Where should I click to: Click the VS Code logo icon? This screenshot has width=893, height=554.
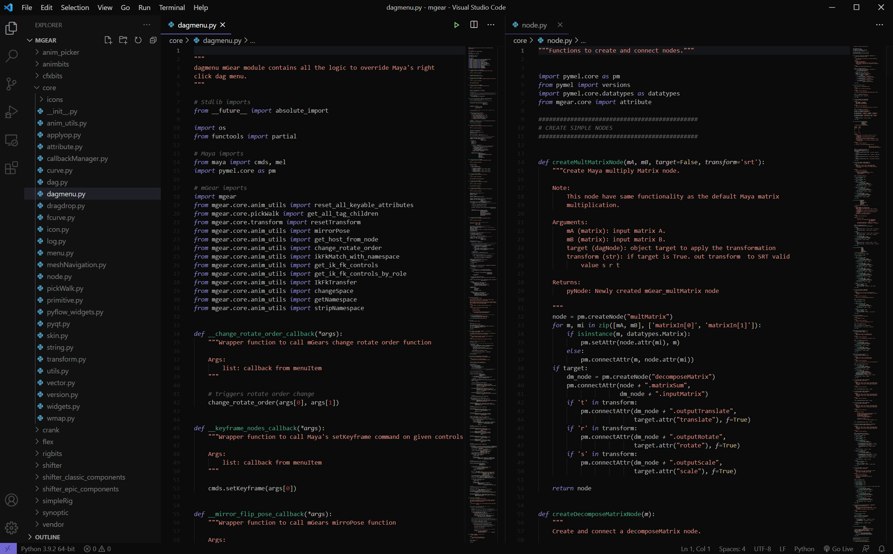coord(9,7)
